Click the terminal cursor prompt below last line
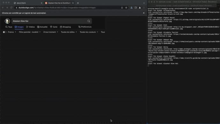 148,65
